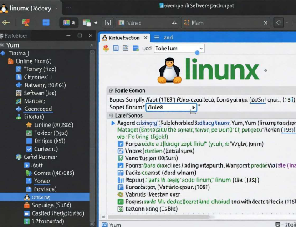Select the Cefıd Hutmár tree item
This screenshot has width=296, height=227.
pos(40,157)
